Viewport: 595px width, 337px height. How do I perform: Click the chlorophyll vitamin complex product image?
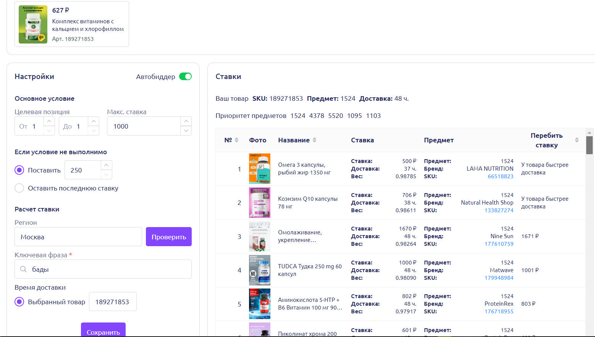point(33,24)
